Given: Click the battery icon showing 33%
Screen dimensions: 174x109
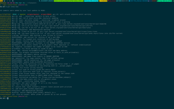Looking at the screenshot, I should point(129,1).
